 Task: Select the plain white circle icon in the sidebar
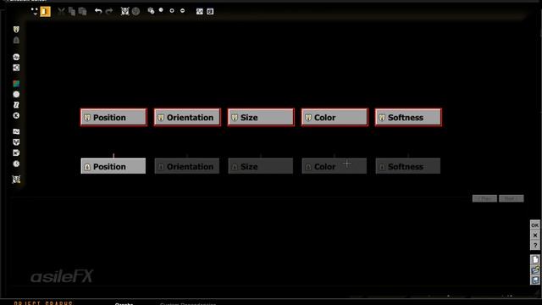[x=16, y=94]
